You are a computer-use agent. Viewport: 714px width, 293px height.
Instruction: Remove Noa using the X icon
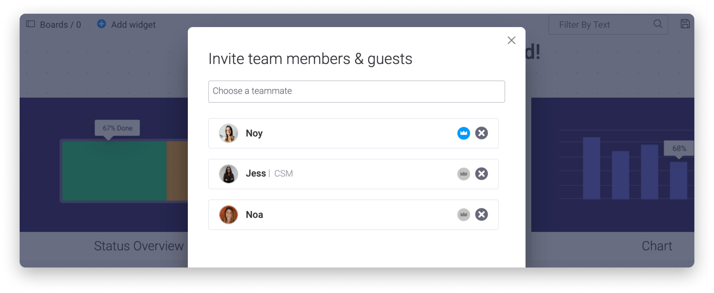tap(481, 215)
